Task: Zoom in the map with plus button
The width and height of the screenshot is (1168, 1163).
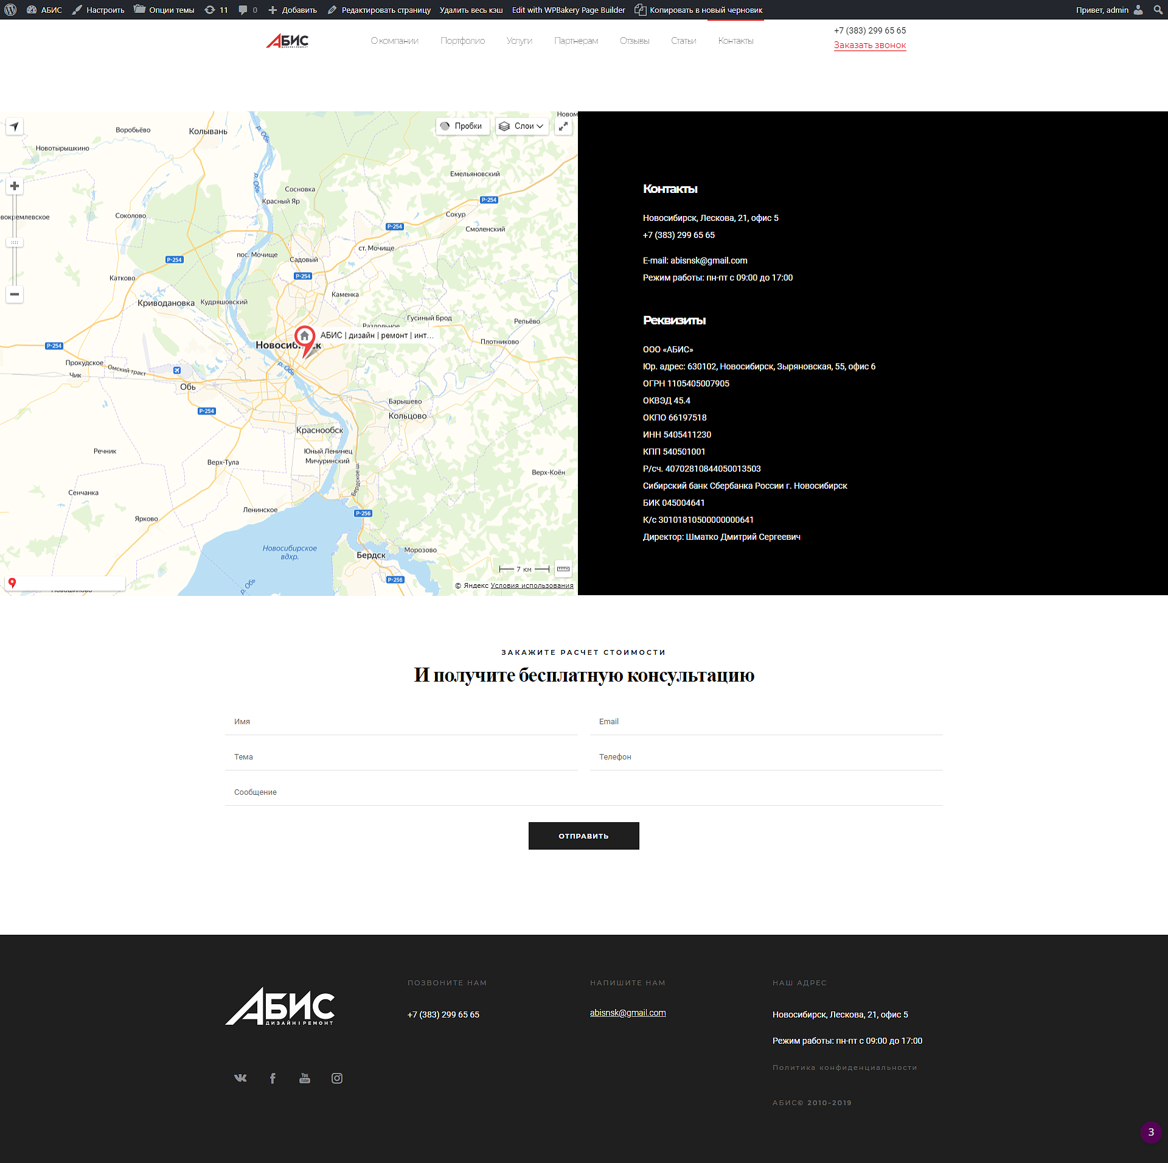Action: coord(15,186)
